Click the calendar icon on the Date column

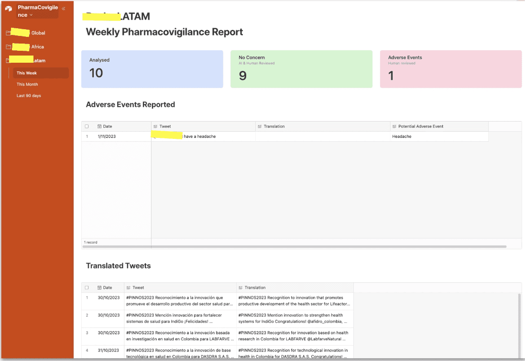tap(98, 126)
